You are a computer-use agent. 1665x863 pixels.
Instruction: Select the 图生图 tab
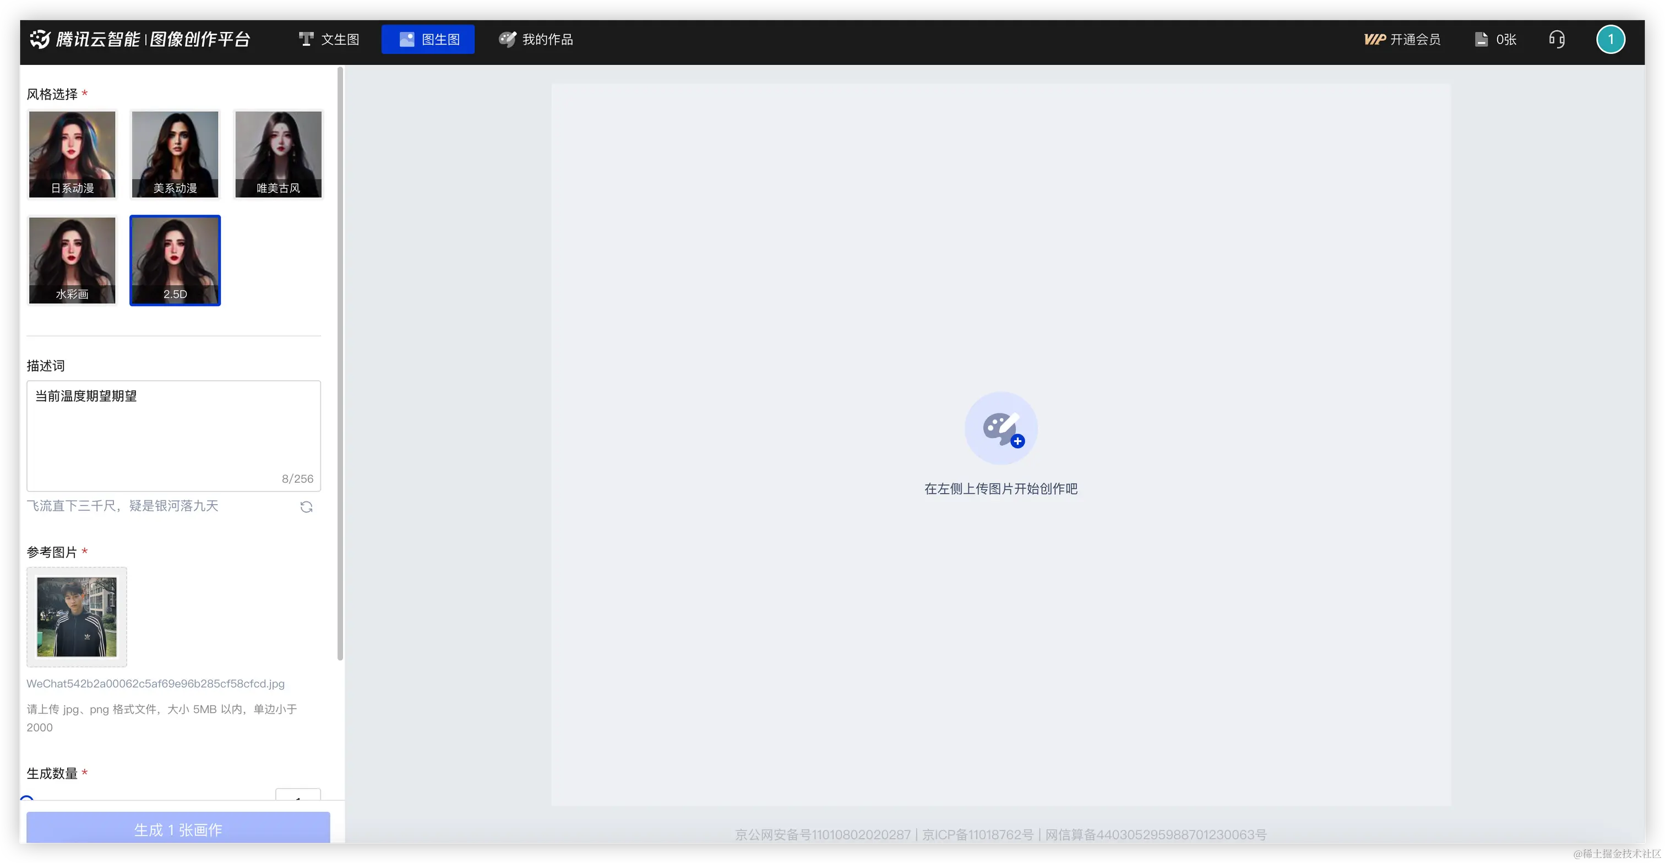coord(428,40)
